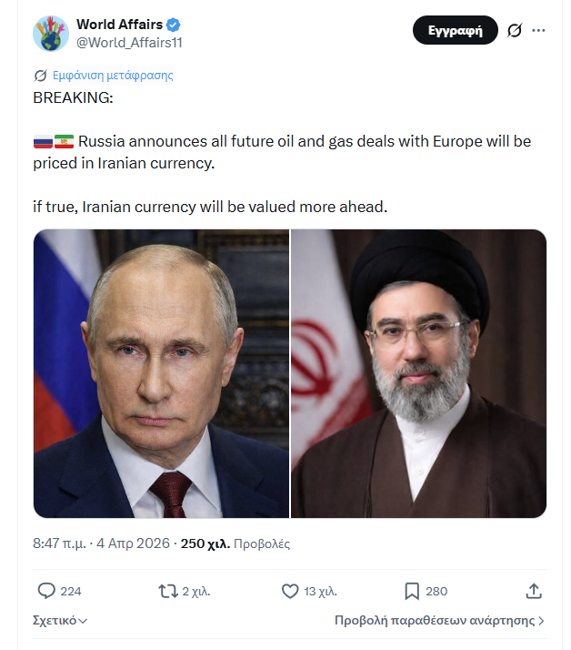Open Προβολή παραθέσεων ανάρτησης quotes view
The height and width of the screenshot is (650, 571).
(439, 621)
